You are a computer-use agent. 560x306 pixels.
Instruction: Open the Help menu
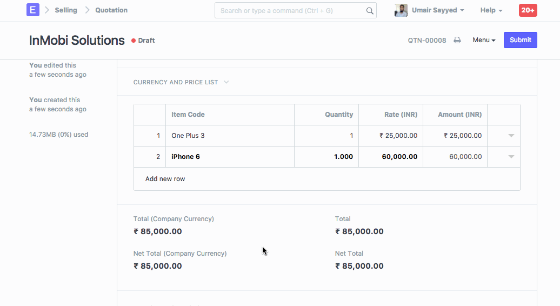[491, 10]
